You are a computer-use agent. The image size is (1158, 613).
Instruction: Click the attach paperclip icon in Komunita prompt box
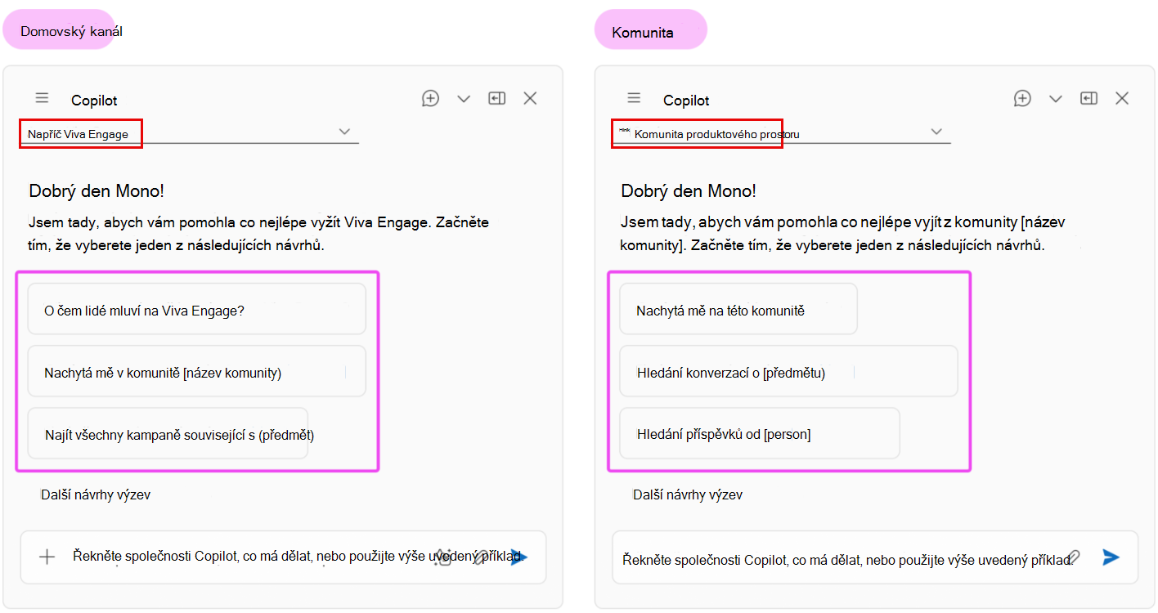tap(1074, 557)
